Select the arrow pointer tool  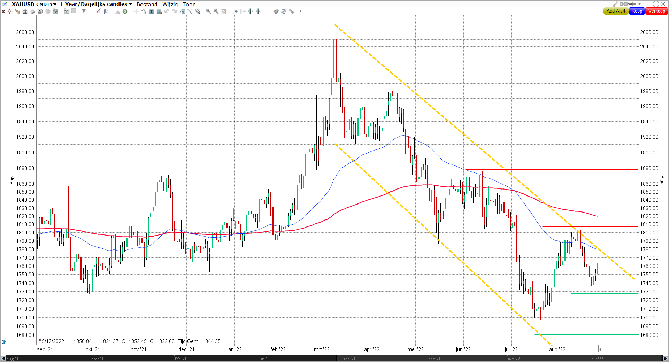coord(144,11)
